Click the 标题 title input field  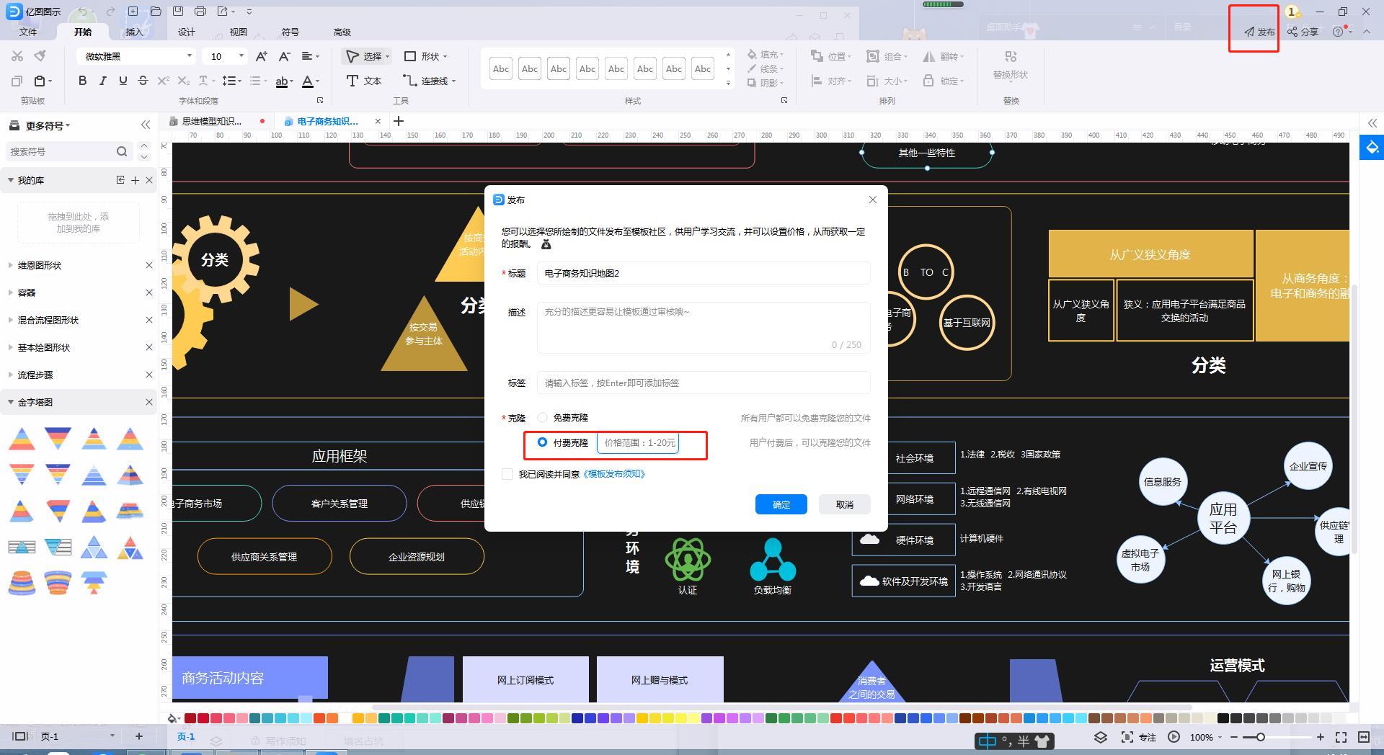pos(701,273)
